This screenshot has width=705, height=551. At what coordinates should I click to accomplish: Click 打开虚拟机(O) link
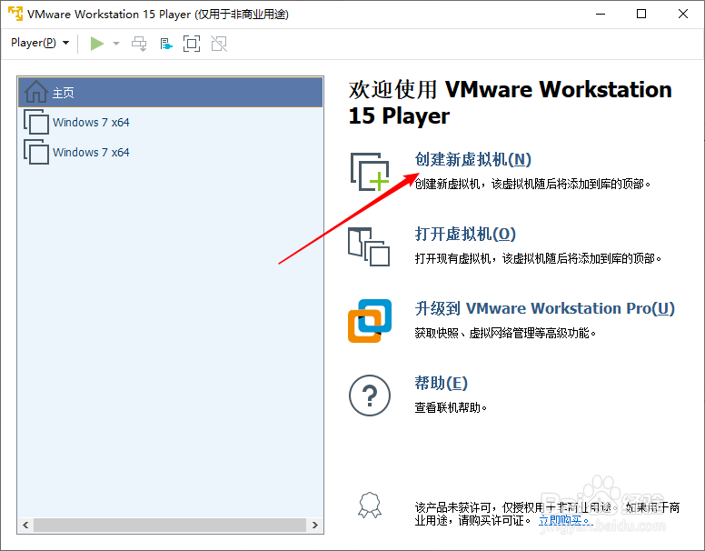point(465,234)
